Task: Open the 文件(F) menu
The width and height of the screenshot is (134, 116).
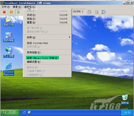Action: pyautogui.click(x=6, y=7)
